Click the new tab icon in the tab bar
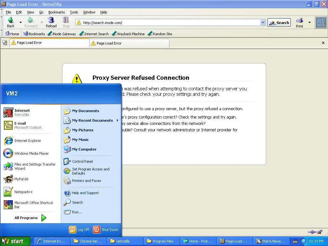The image size is (328, 246). (4, 43)
